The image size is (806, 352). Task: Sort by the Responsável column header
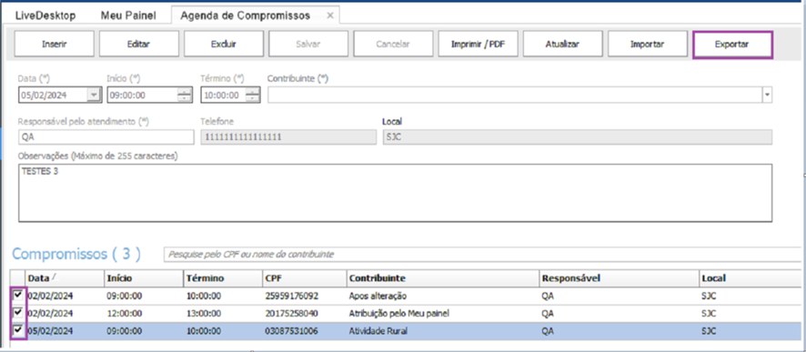[619, 278]
